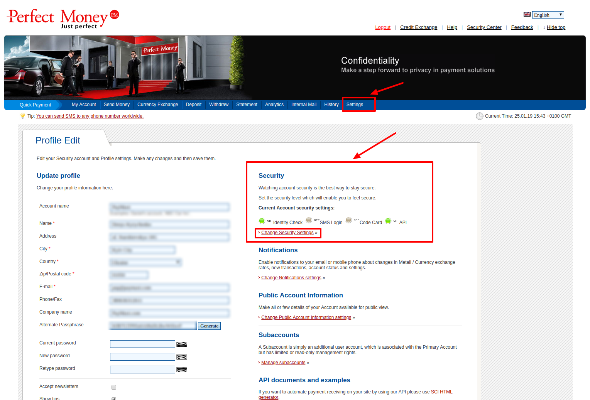The height and width of the screenshot is (400, 590).
Task: Click the Security section heading
Action: 271,176
